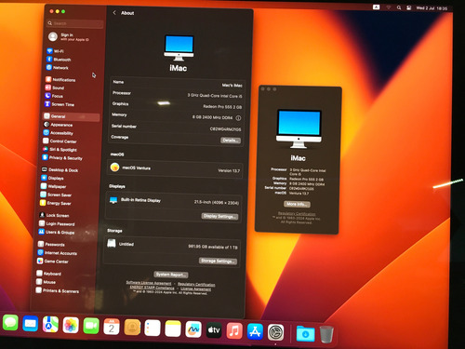465x349 pixels.
Task: Click More Info in About This Mac
Action: tap(297, 204)
